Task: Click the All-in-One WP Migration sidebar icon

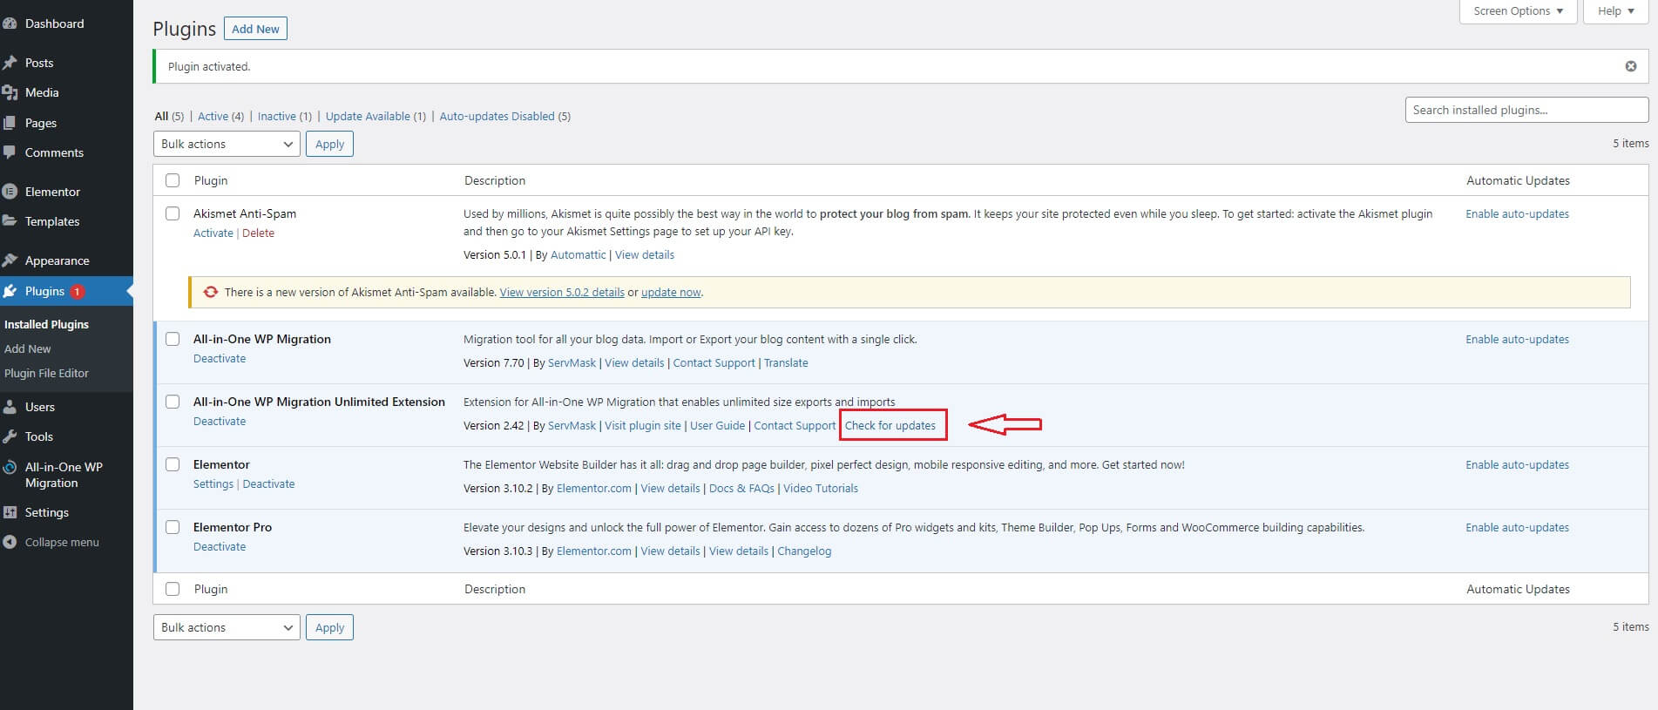Action: point(10,467)
